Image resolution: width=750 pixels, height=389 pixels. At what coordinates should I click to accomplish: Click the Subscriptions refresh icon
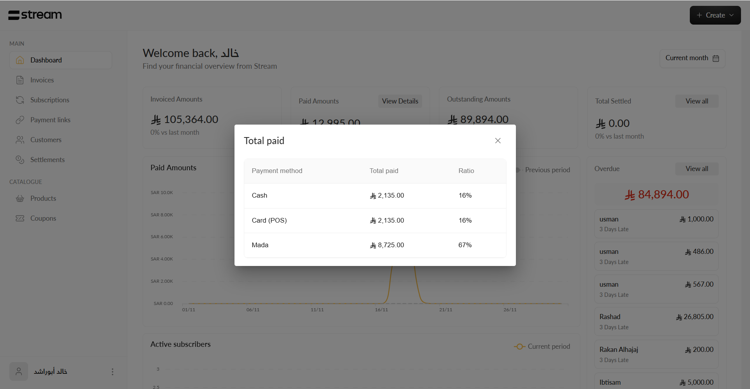coord(20,100)
